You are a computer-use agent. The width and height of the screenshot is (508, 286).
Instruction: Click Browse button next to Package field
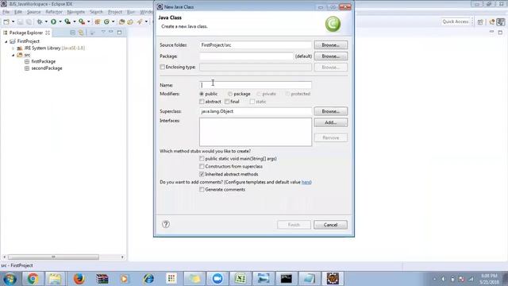pos(330,56)
